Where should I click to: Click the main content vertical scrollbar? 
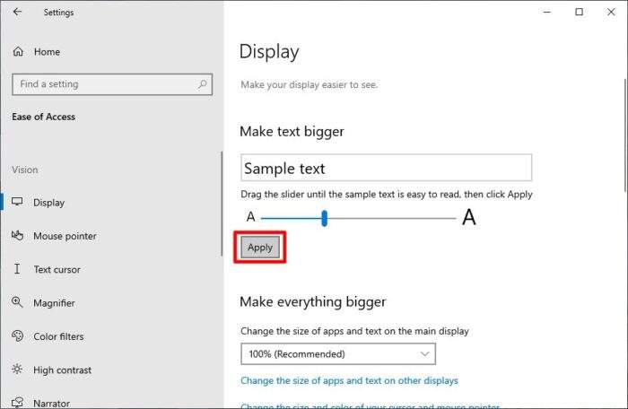click(x=625, y=135)
